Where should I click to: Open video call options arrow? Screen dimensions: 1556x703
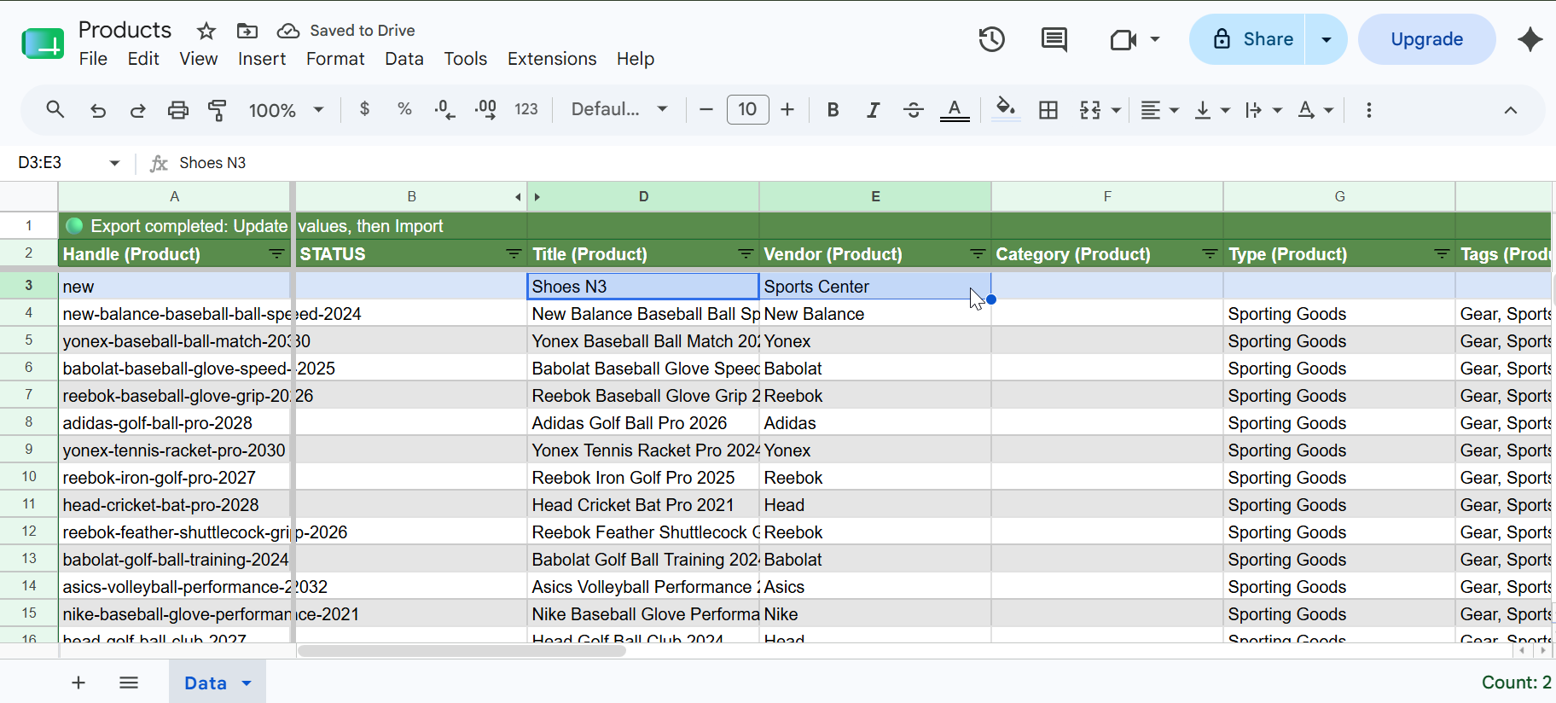click(1155, 39)
